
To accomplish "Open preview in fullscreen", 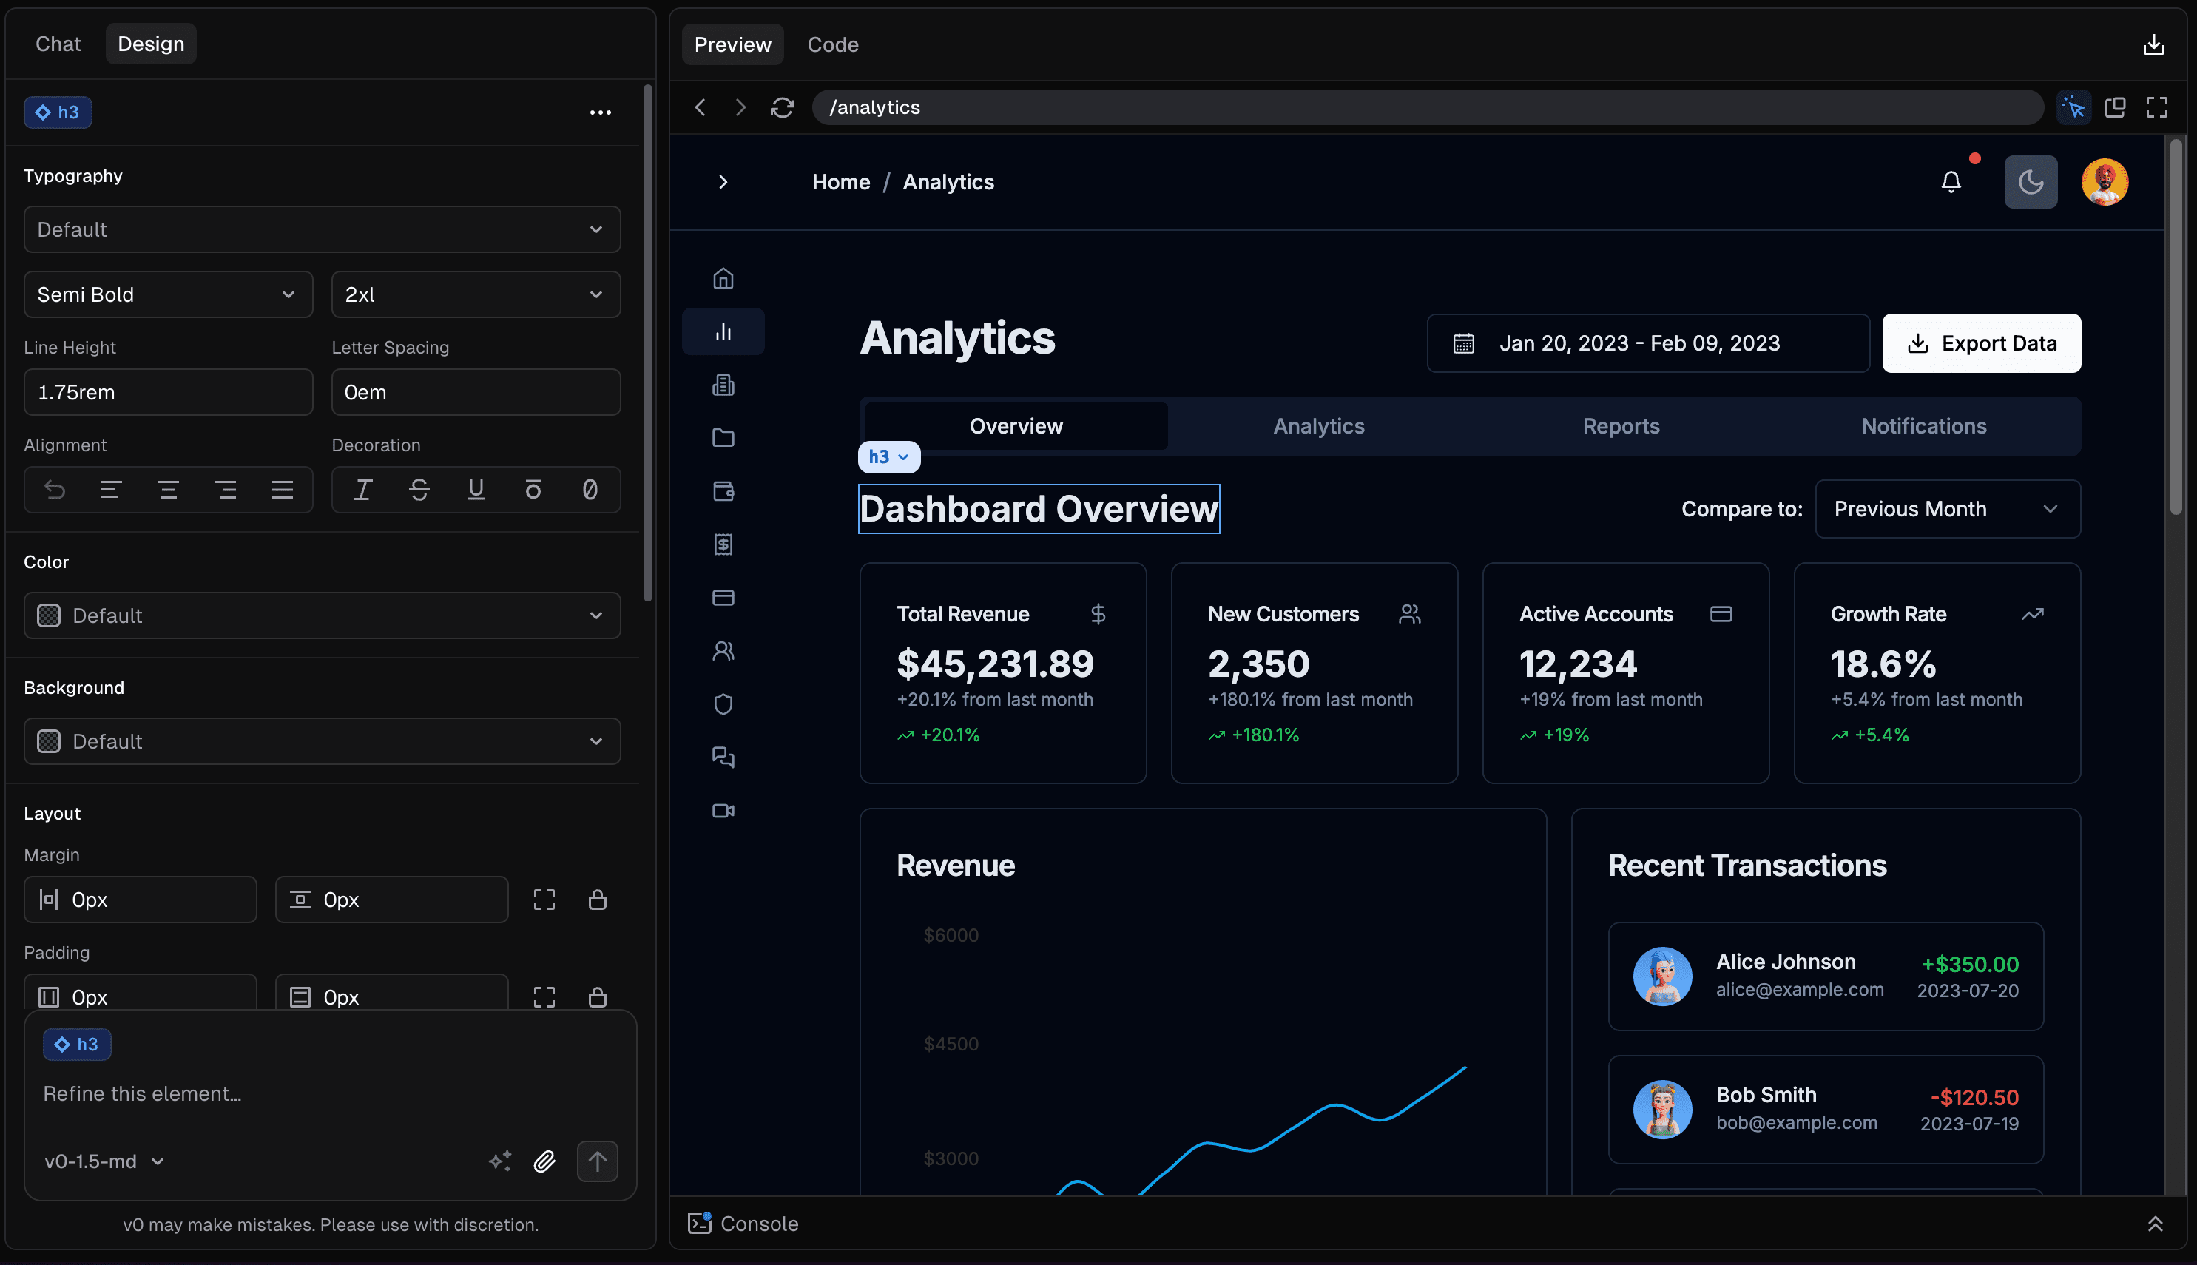I will 2156,107.
